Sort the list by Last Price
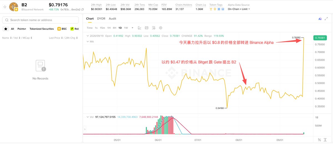The image size is (333, 144). (56, 38)
